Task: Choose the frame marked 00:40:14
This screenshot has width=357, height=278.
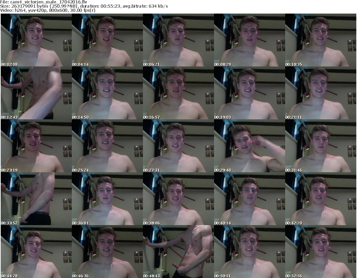Action: click(249, 199)
